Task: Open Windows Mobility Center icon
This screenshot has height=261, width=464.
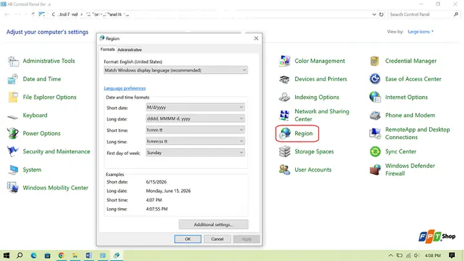Action: 13,188
